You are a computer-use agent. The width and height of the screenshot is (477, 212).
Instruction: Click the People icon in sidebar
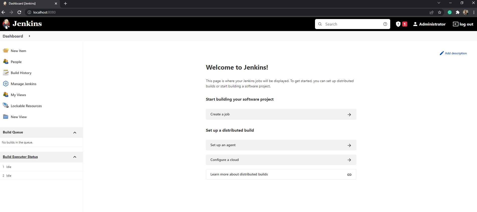point(6,62)
